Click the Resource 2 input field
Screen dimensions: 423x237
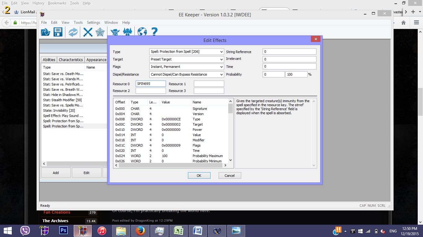point(151,91)
